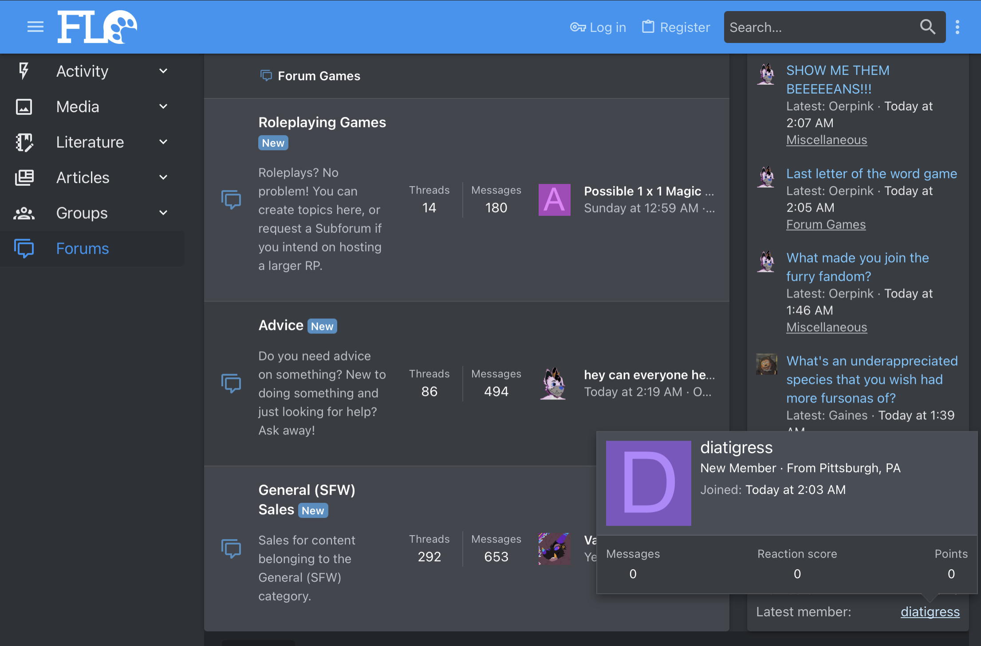Click the Forums chat bubbles icon
This screenshot has height=646, width=981.
[x=24, y=248]
